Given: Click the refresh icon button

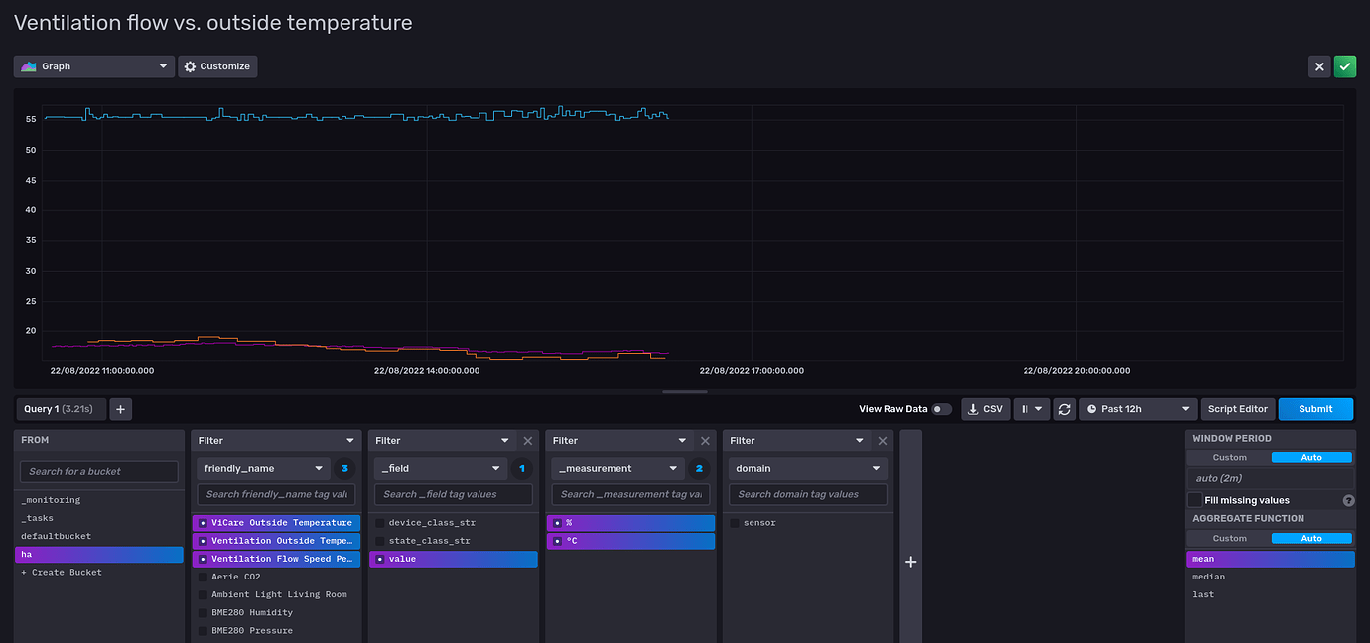Looking at the screenshot, I should (1065, 409).
